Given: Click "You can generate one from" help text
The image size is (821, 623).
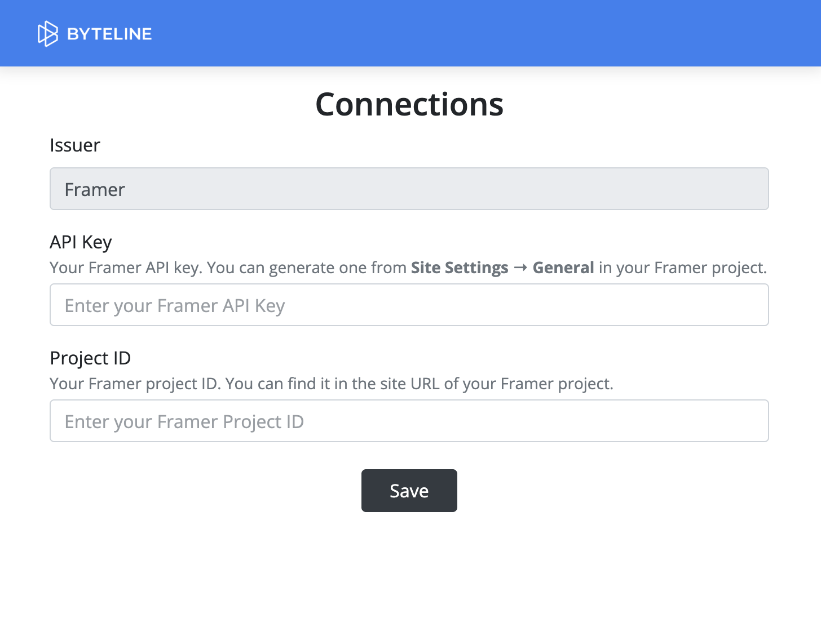Looking at the screenshot, I should pyautogui.click(x=306, y=268).
